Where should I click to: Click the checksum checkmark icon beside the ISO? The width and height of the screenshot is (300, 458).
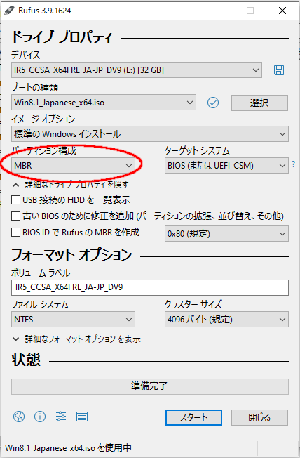213,103
